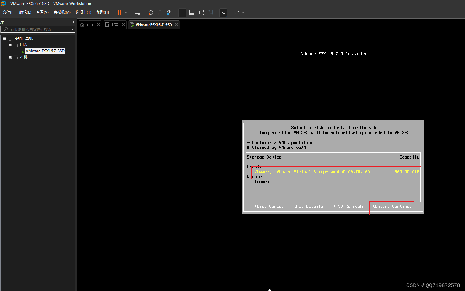465x291 pixels.
Task: Click the '(none)' remote entry
Action: coord(262,182)
